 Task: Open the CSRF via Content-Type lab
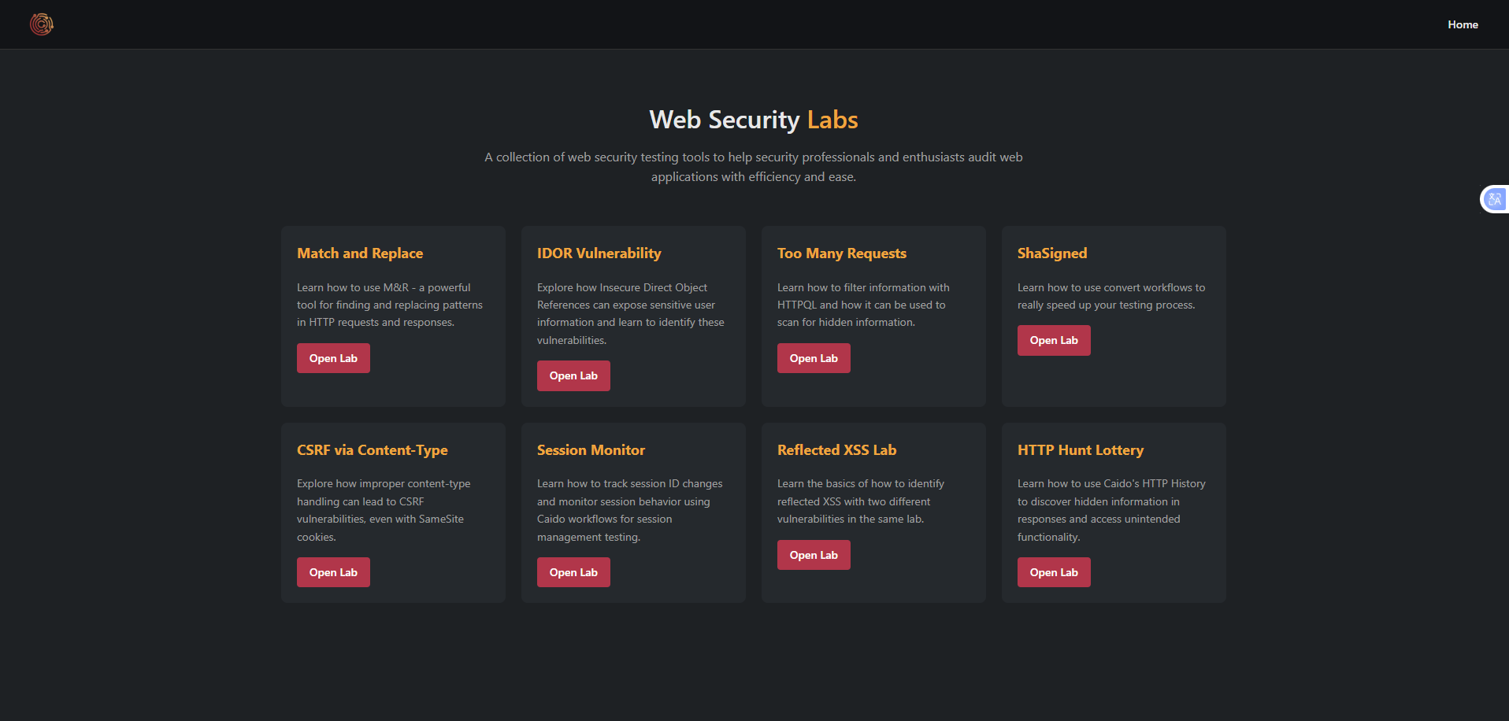coord(333,572)
